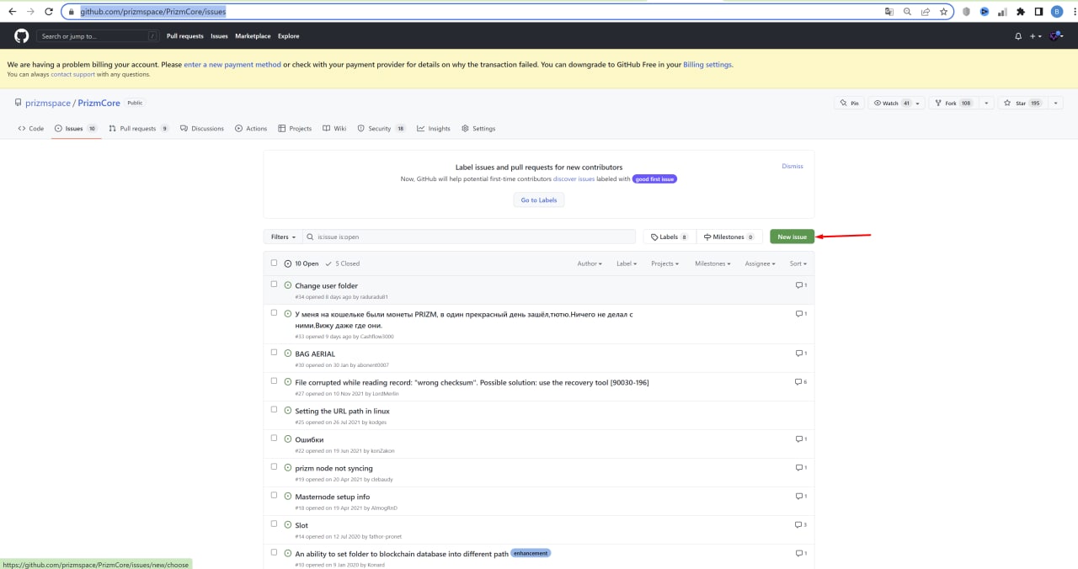Tick the Masternode setup info checkbox
Screen dimensions: 1078x569
point(274,495)
